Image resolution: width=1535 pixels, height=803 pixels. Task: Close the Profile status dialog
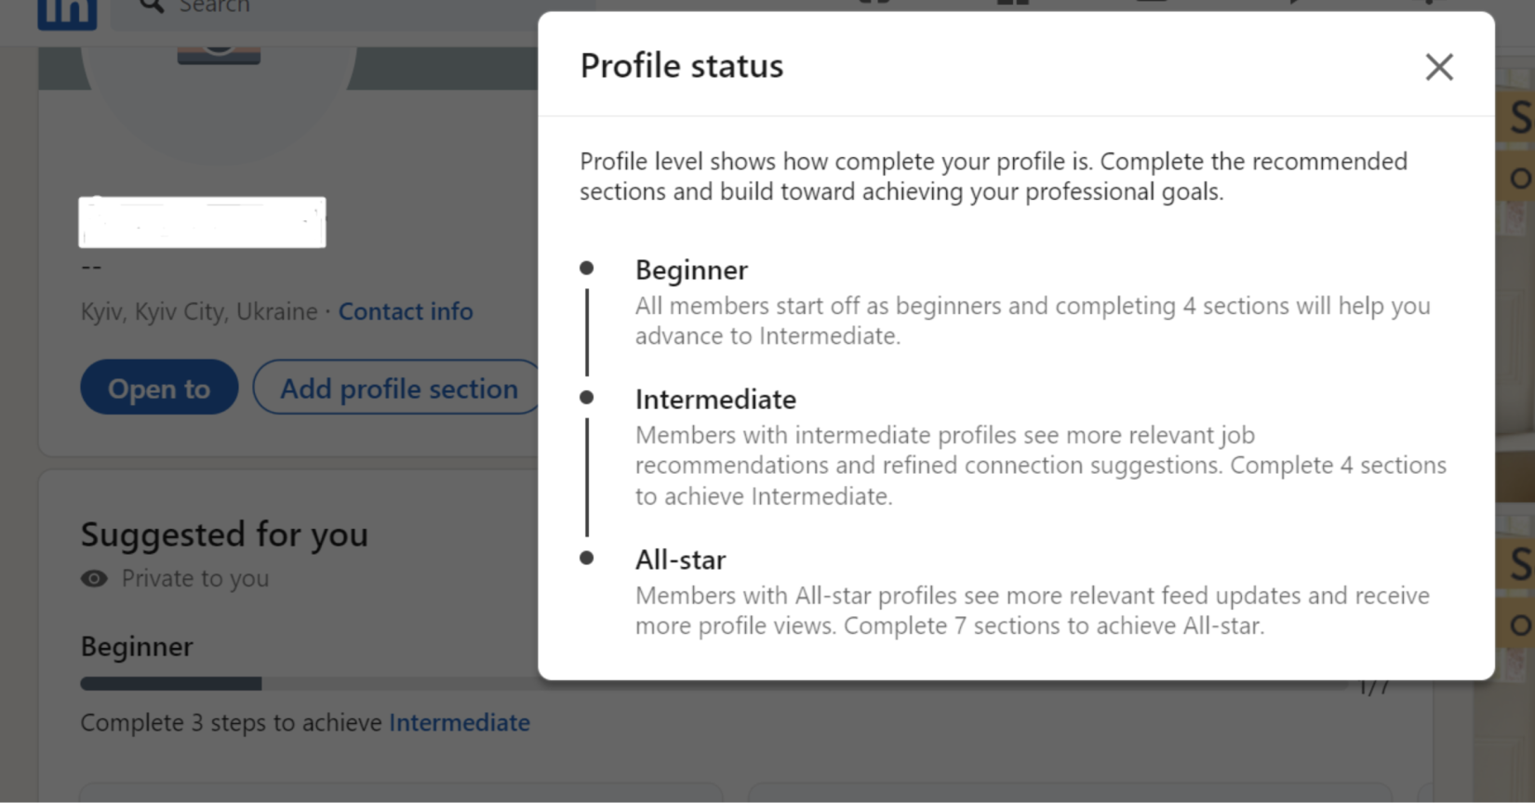tap(1439, 67)
